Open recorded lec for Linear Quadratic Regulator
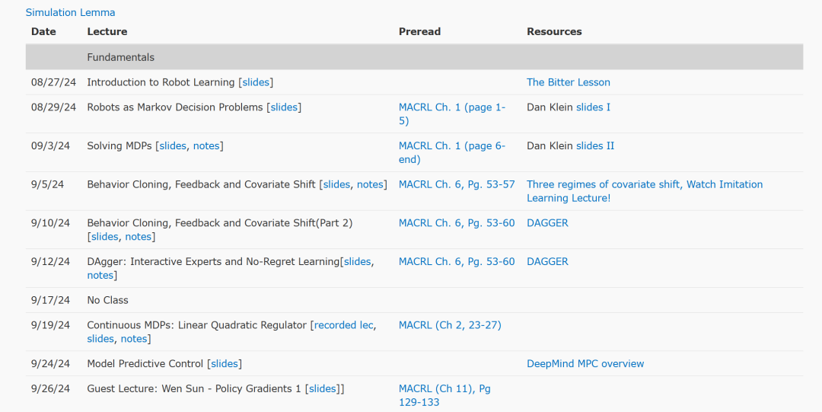The width and height of the screenshot is (822, 412). [343, 325]
